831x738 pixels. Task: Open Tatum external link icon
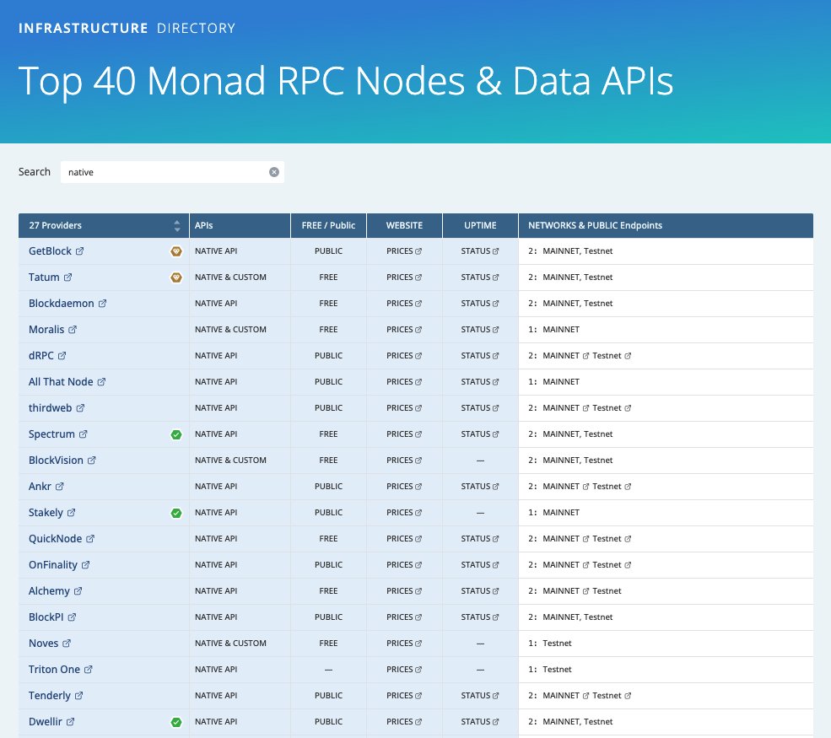pyautogui.click(x=67, y=277)
